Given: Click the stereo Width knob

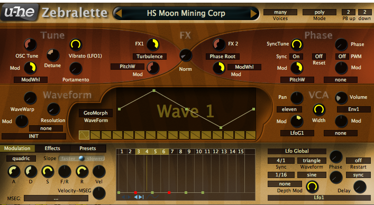Looking at the screenshot, I should (319, 109).
